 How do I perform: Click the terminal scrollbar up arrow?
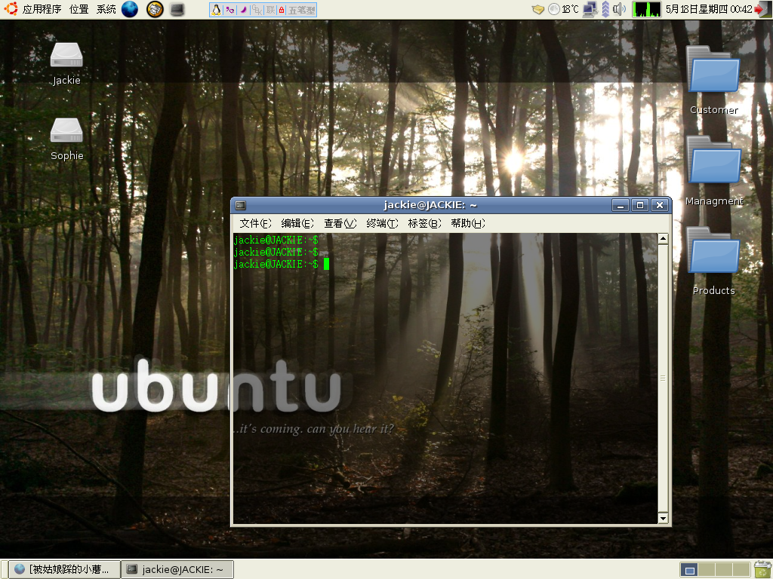663,239
